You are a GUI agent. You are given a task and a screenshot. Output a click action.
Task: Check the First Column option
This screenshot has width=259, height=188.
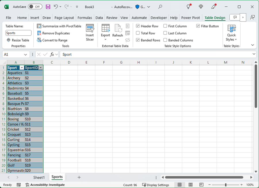pyautogui.click(x=165, y=26)
